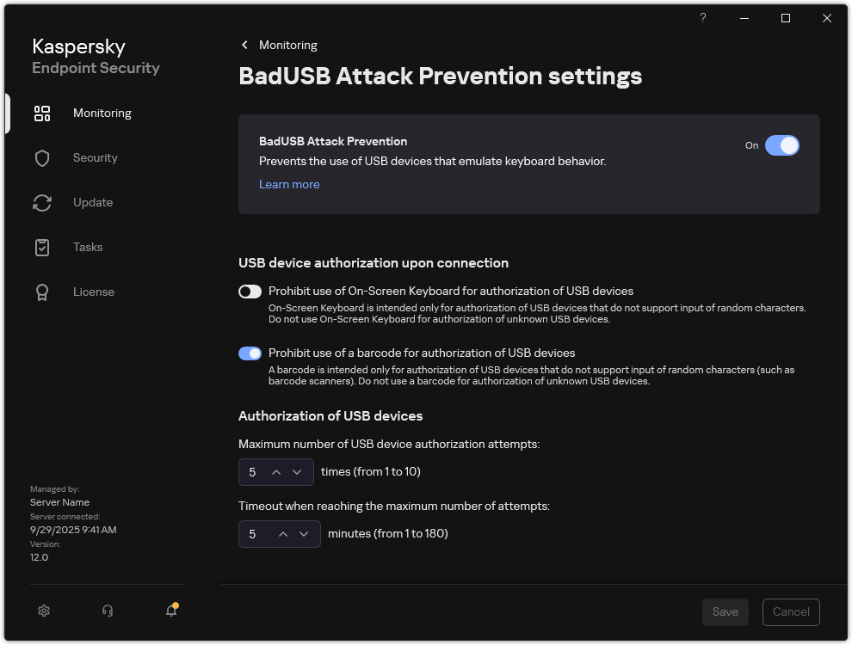Open the Learn more link
This screenshot has width=852, height=645.
(289, 184)
